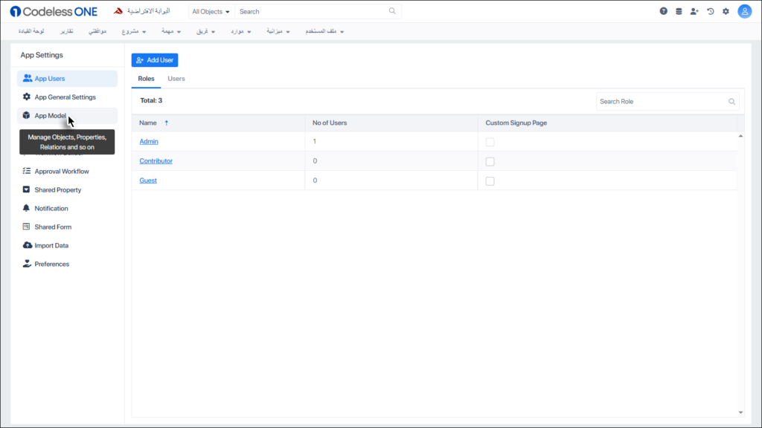Image resolution: width=762 pixels, height=428 pixels.
Task: Click the Codeless ONE logo
Action: 54,11
